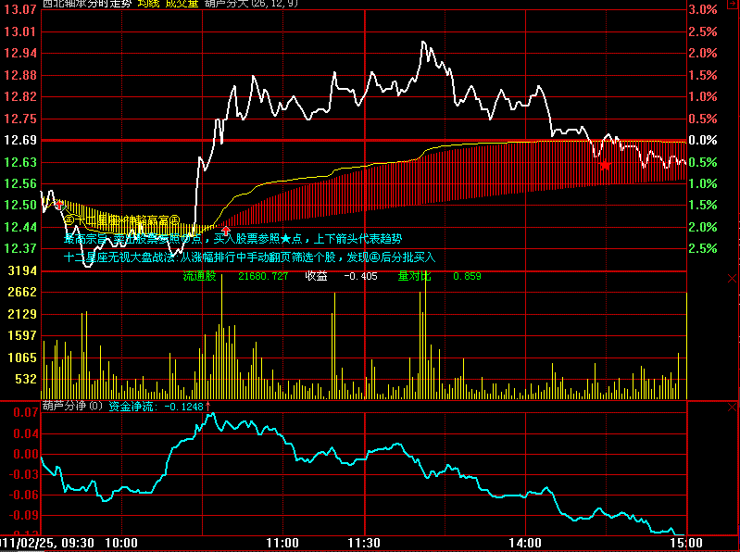Click the green 12.37 price axis label

click(19, 248)
